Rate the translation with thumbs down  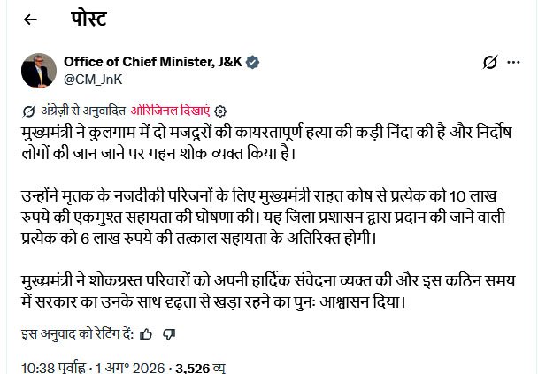tap(169, 334)
